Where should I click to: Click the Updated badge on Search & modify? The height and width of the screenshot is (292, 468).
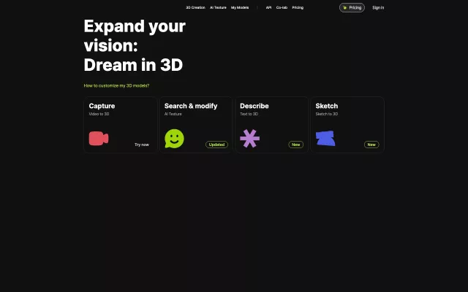pos(216,145)
